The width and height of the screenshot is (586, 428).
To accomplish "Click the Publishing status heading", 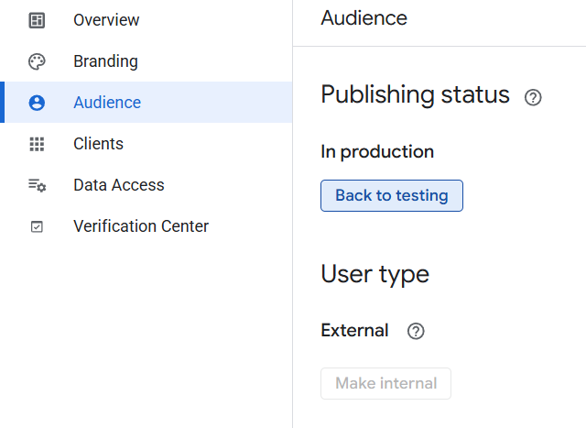I will pyautogui.click(x=415, y=94).
